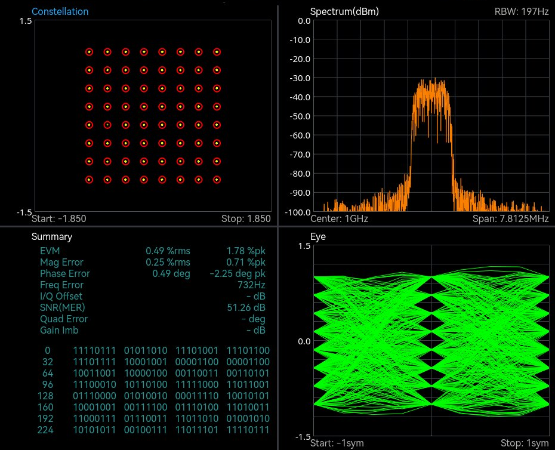Click bit word 11101100 in row 0

248,350
